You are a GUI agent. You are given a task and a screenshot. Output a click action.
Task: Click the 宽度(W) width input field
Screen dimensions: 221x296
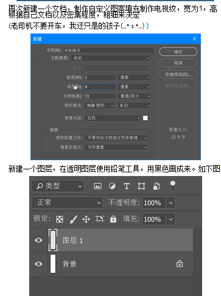100,77
